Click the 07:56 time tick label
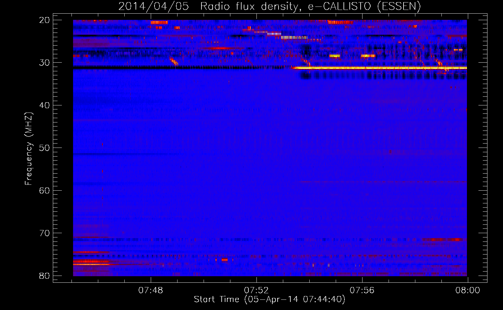This screenshot has height=310, width=503. tap(362, 290)
